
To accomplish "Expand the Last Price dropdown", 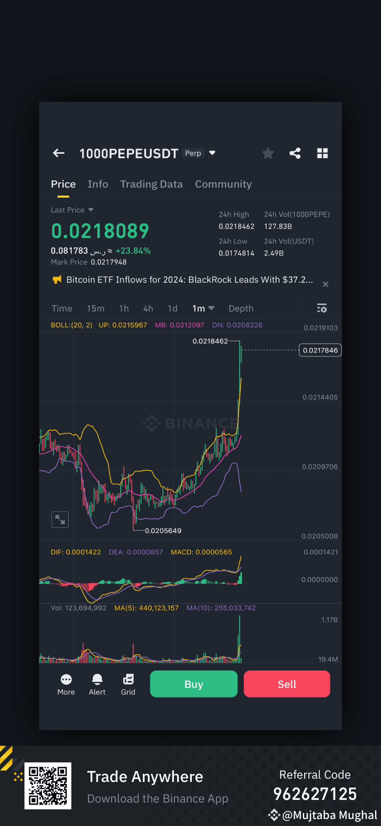I will pos(91,210).
